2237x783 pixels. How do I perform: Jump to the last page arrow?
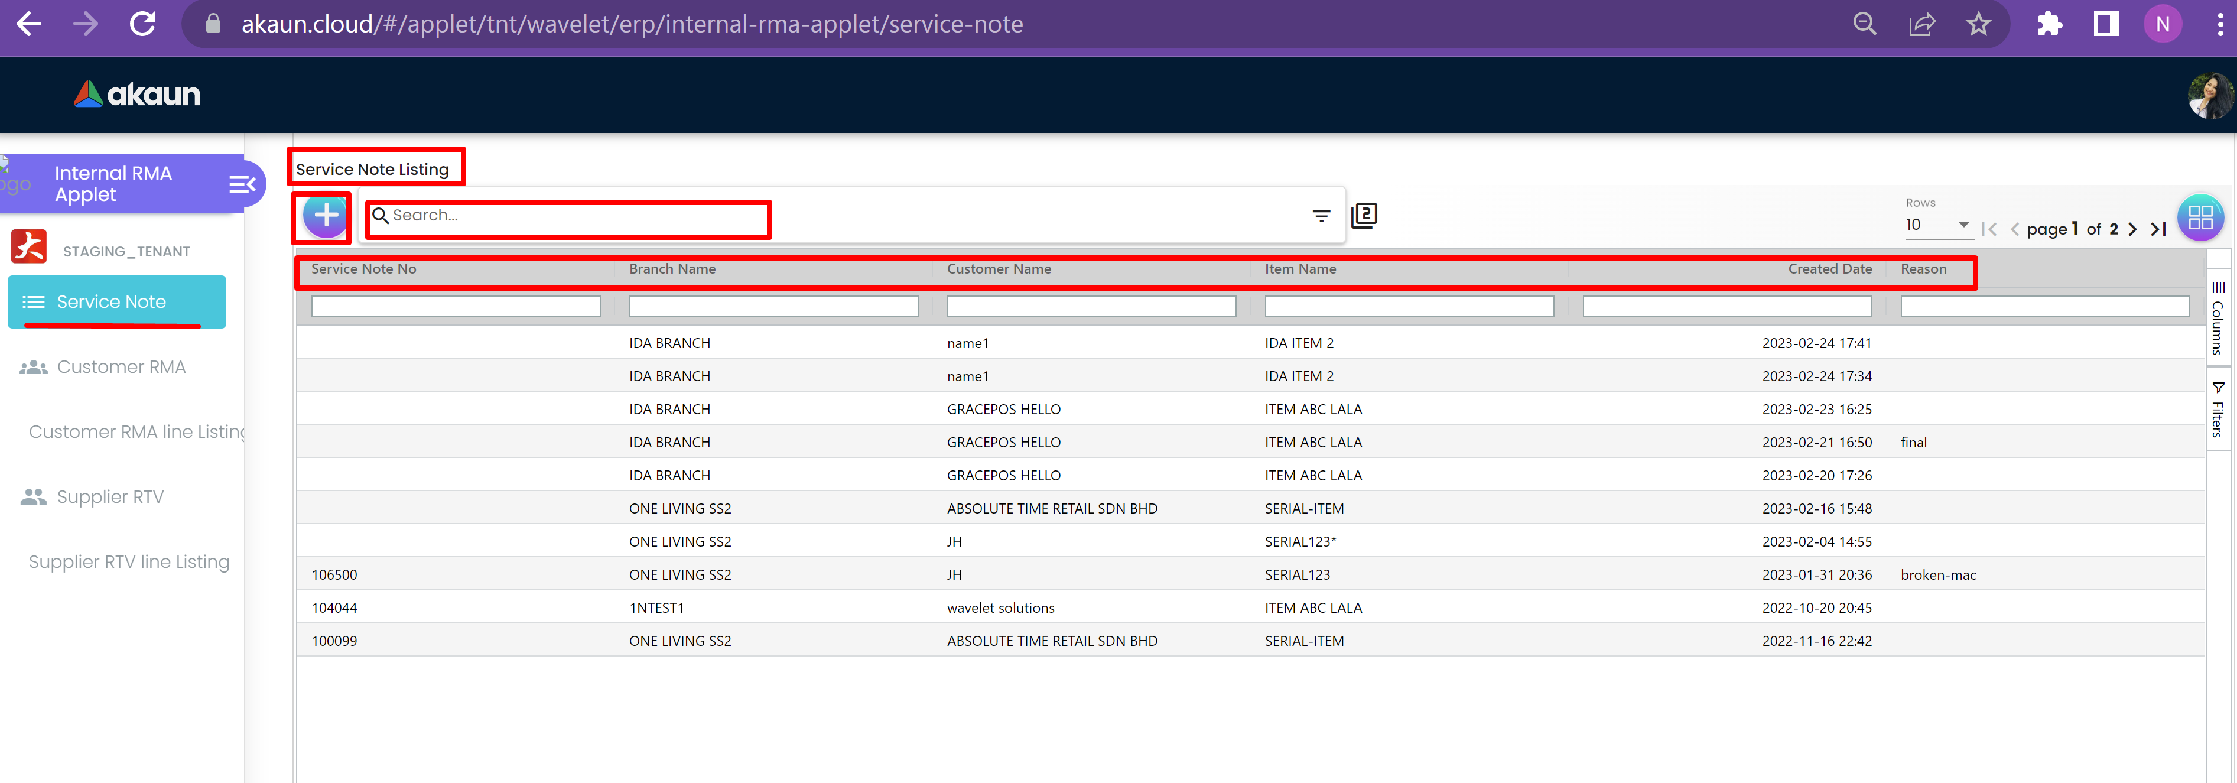click(2158, 229)
